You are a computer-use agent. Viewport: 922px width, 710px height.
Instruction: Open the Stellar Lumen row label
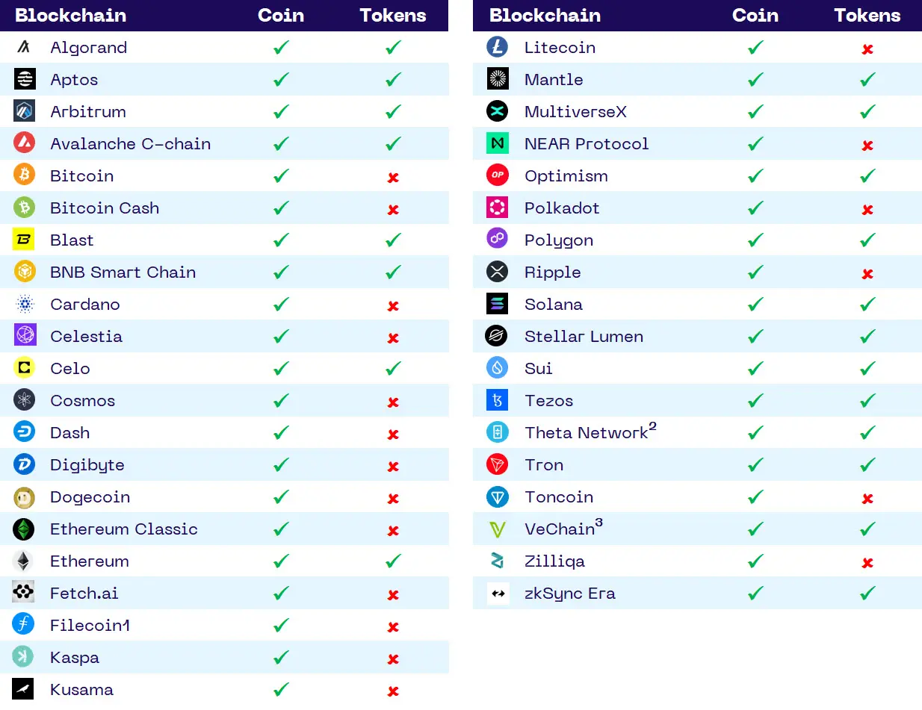pyautogui.click(x=584, y=336)
